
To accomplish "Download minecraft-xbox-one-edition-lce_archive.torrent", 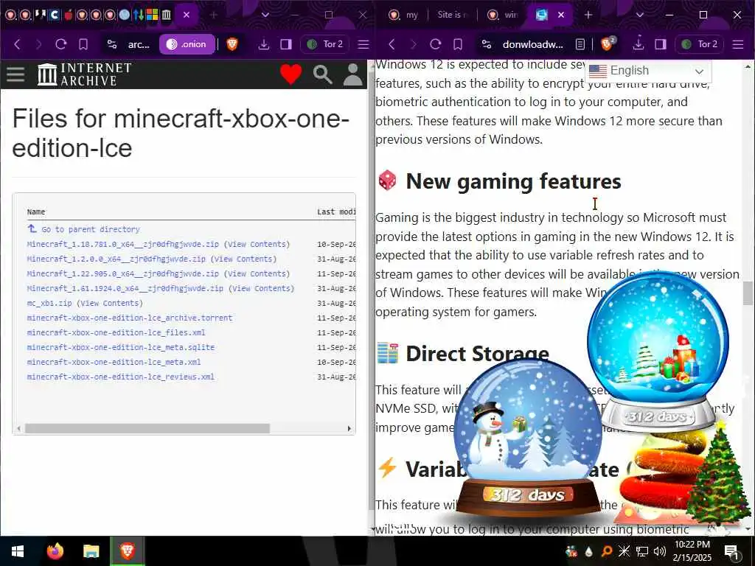I will [x=130, y=318].
